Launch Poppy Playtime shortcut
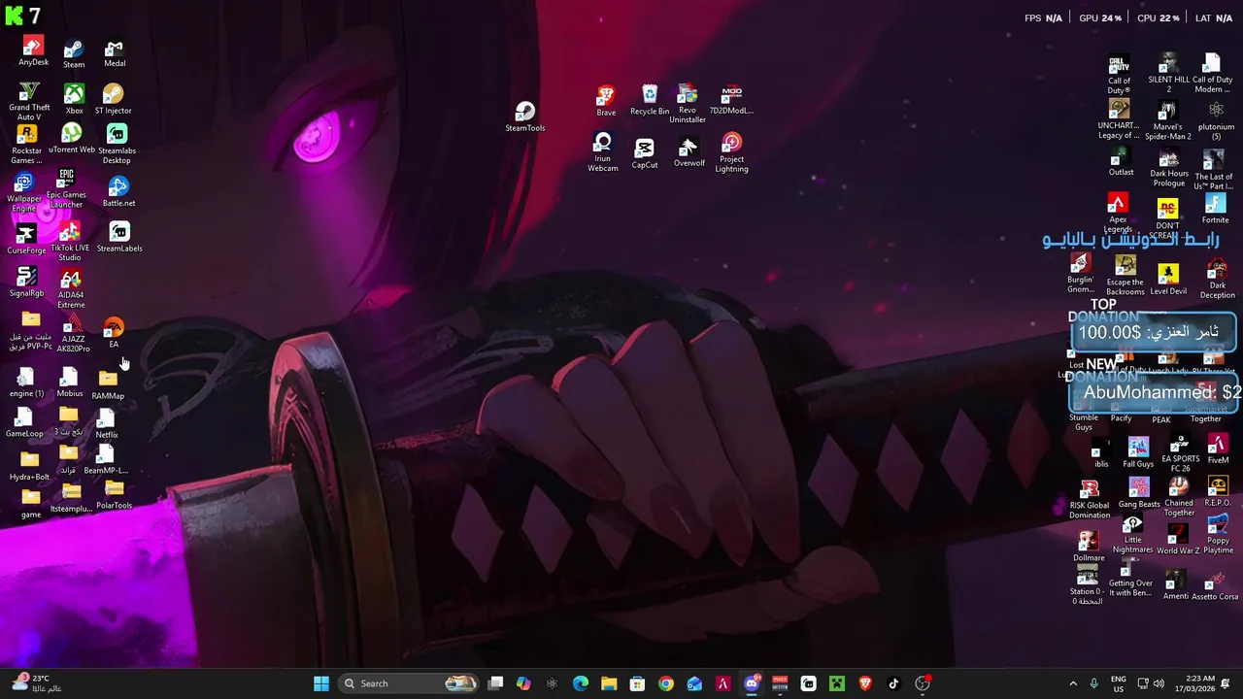The image size is (1243, 699). (1219, 536)
